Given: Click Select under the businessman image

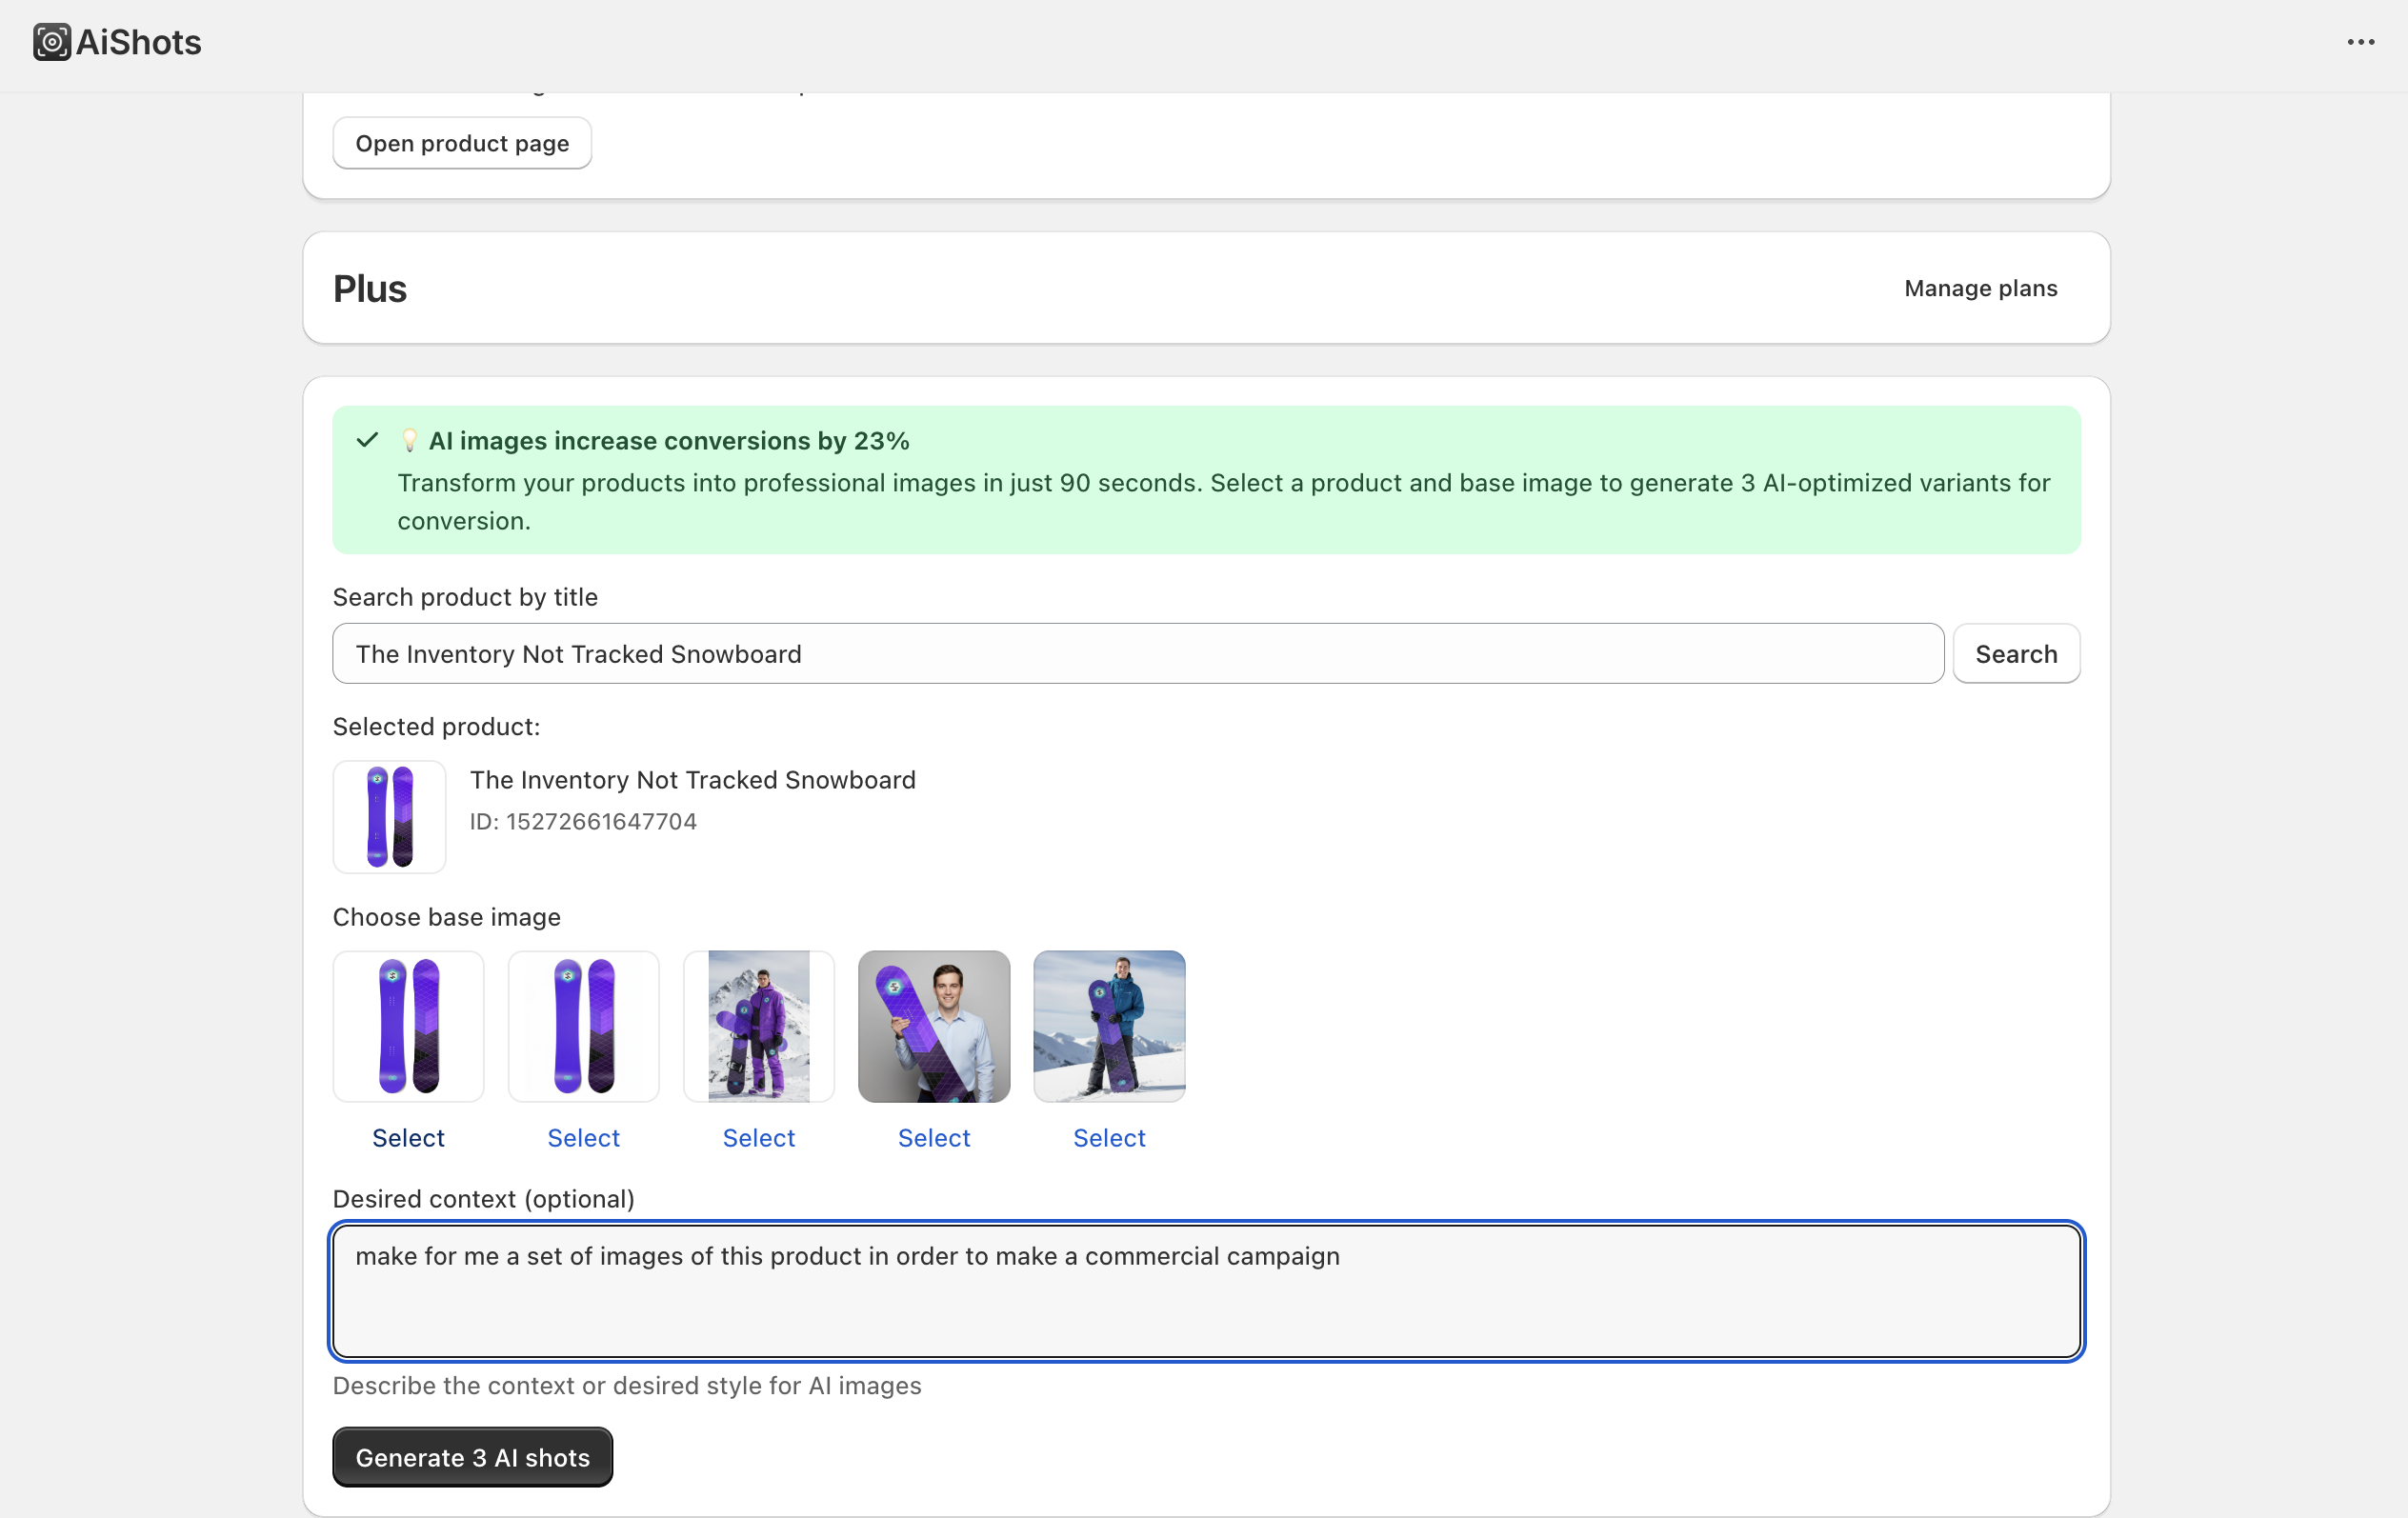Looking at the screenshot, I should tap(933, 1137).
